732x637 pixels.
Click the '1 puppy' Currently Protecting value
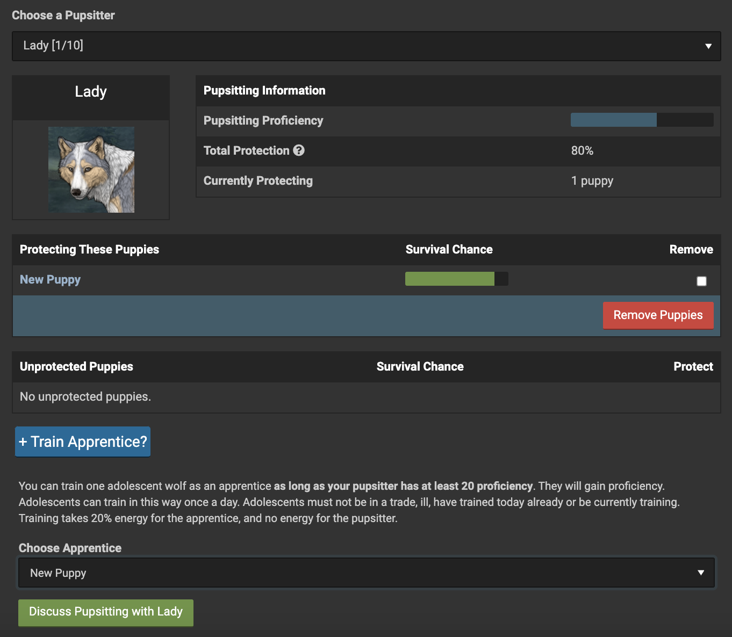[x=592, y=181]
